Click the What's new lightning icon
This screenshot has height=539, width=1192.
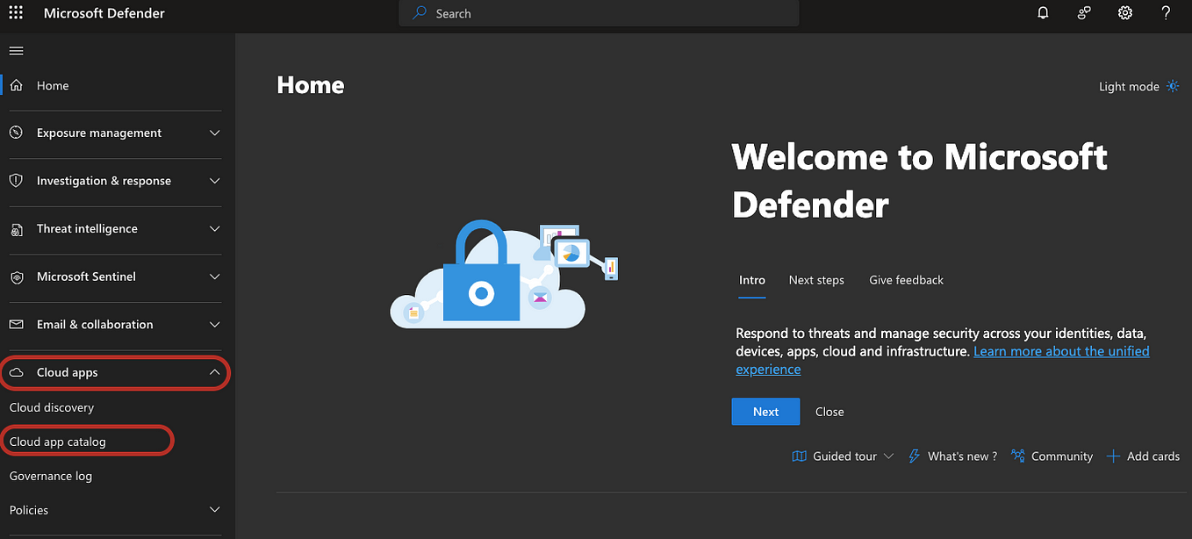[914, 456]
